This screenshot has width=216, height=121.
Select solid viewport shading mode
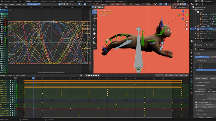(x=181, y=4)
